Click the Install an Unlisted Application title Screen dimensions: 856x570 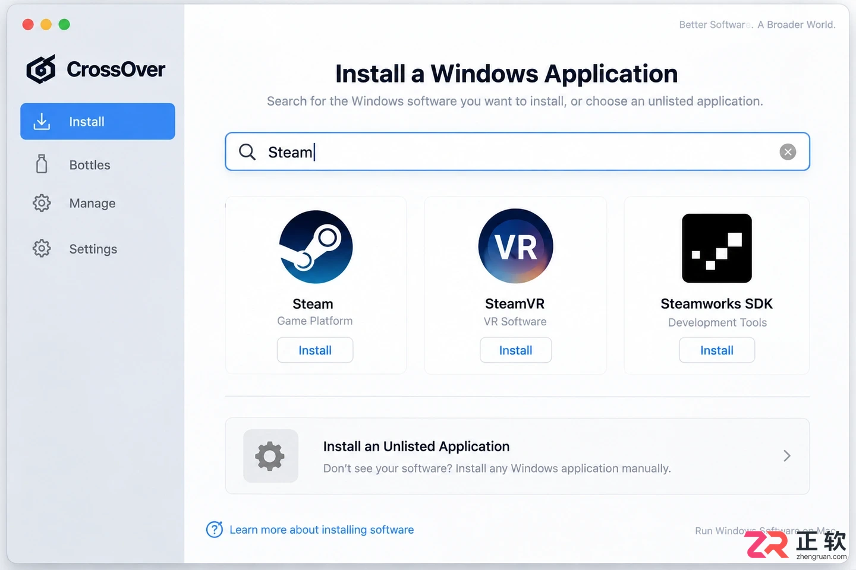[x=416, y=446]
